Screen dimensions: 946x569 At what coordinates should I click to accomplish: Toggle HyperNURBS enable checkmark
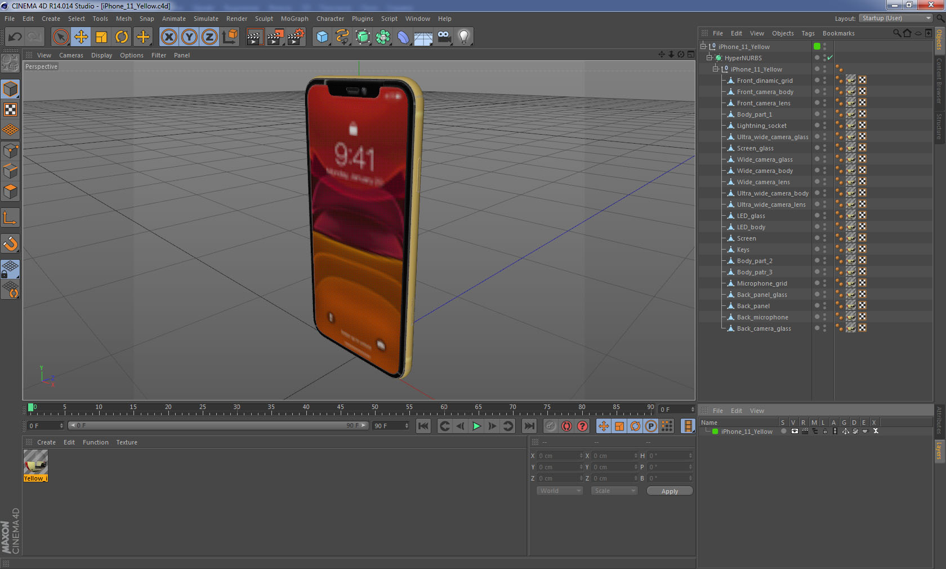pos(830,57)
